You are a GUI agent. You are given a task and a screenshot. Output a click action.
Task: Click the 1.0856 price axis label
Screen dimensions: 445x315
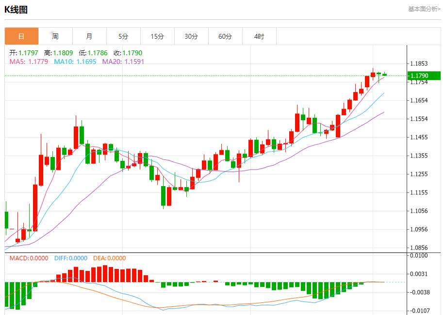419,248
